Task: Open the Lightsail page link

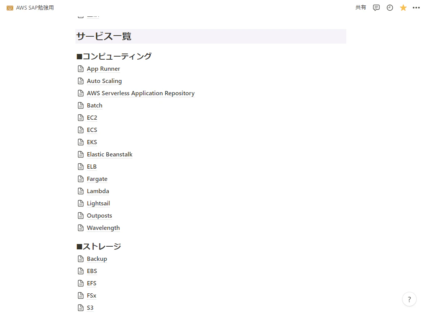Action: coord(98,203)
